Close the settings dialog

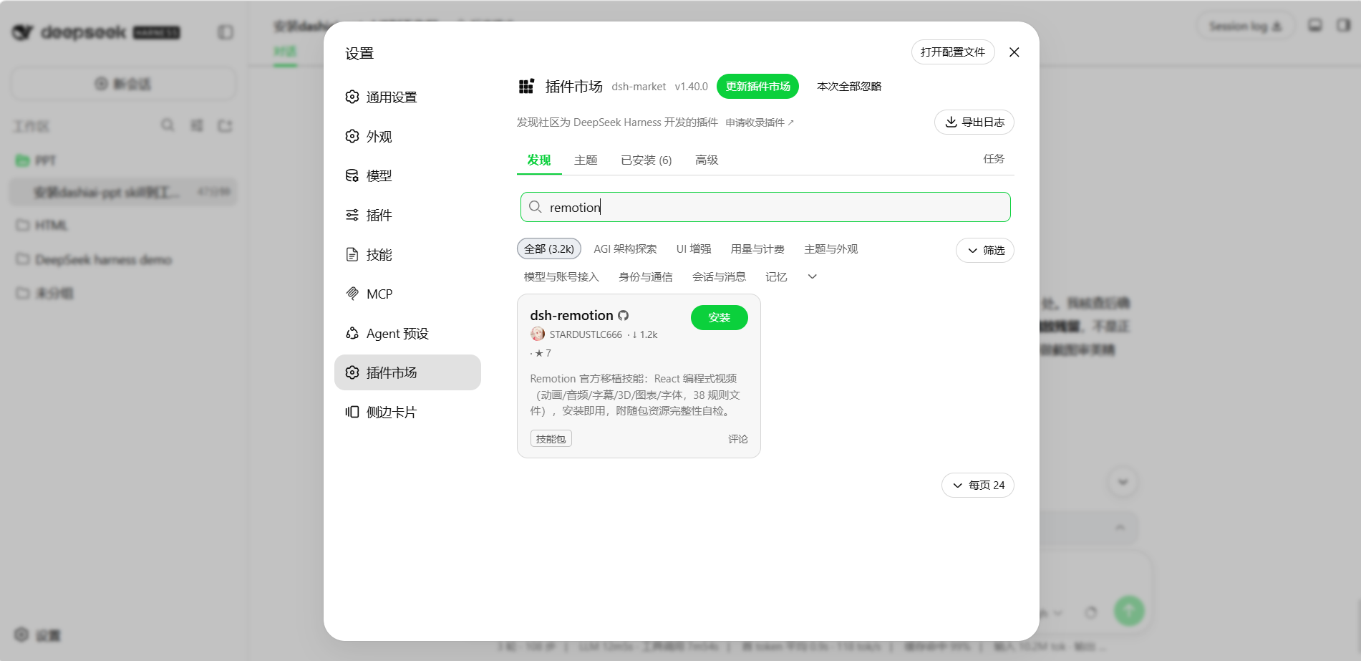point(1014,52)
